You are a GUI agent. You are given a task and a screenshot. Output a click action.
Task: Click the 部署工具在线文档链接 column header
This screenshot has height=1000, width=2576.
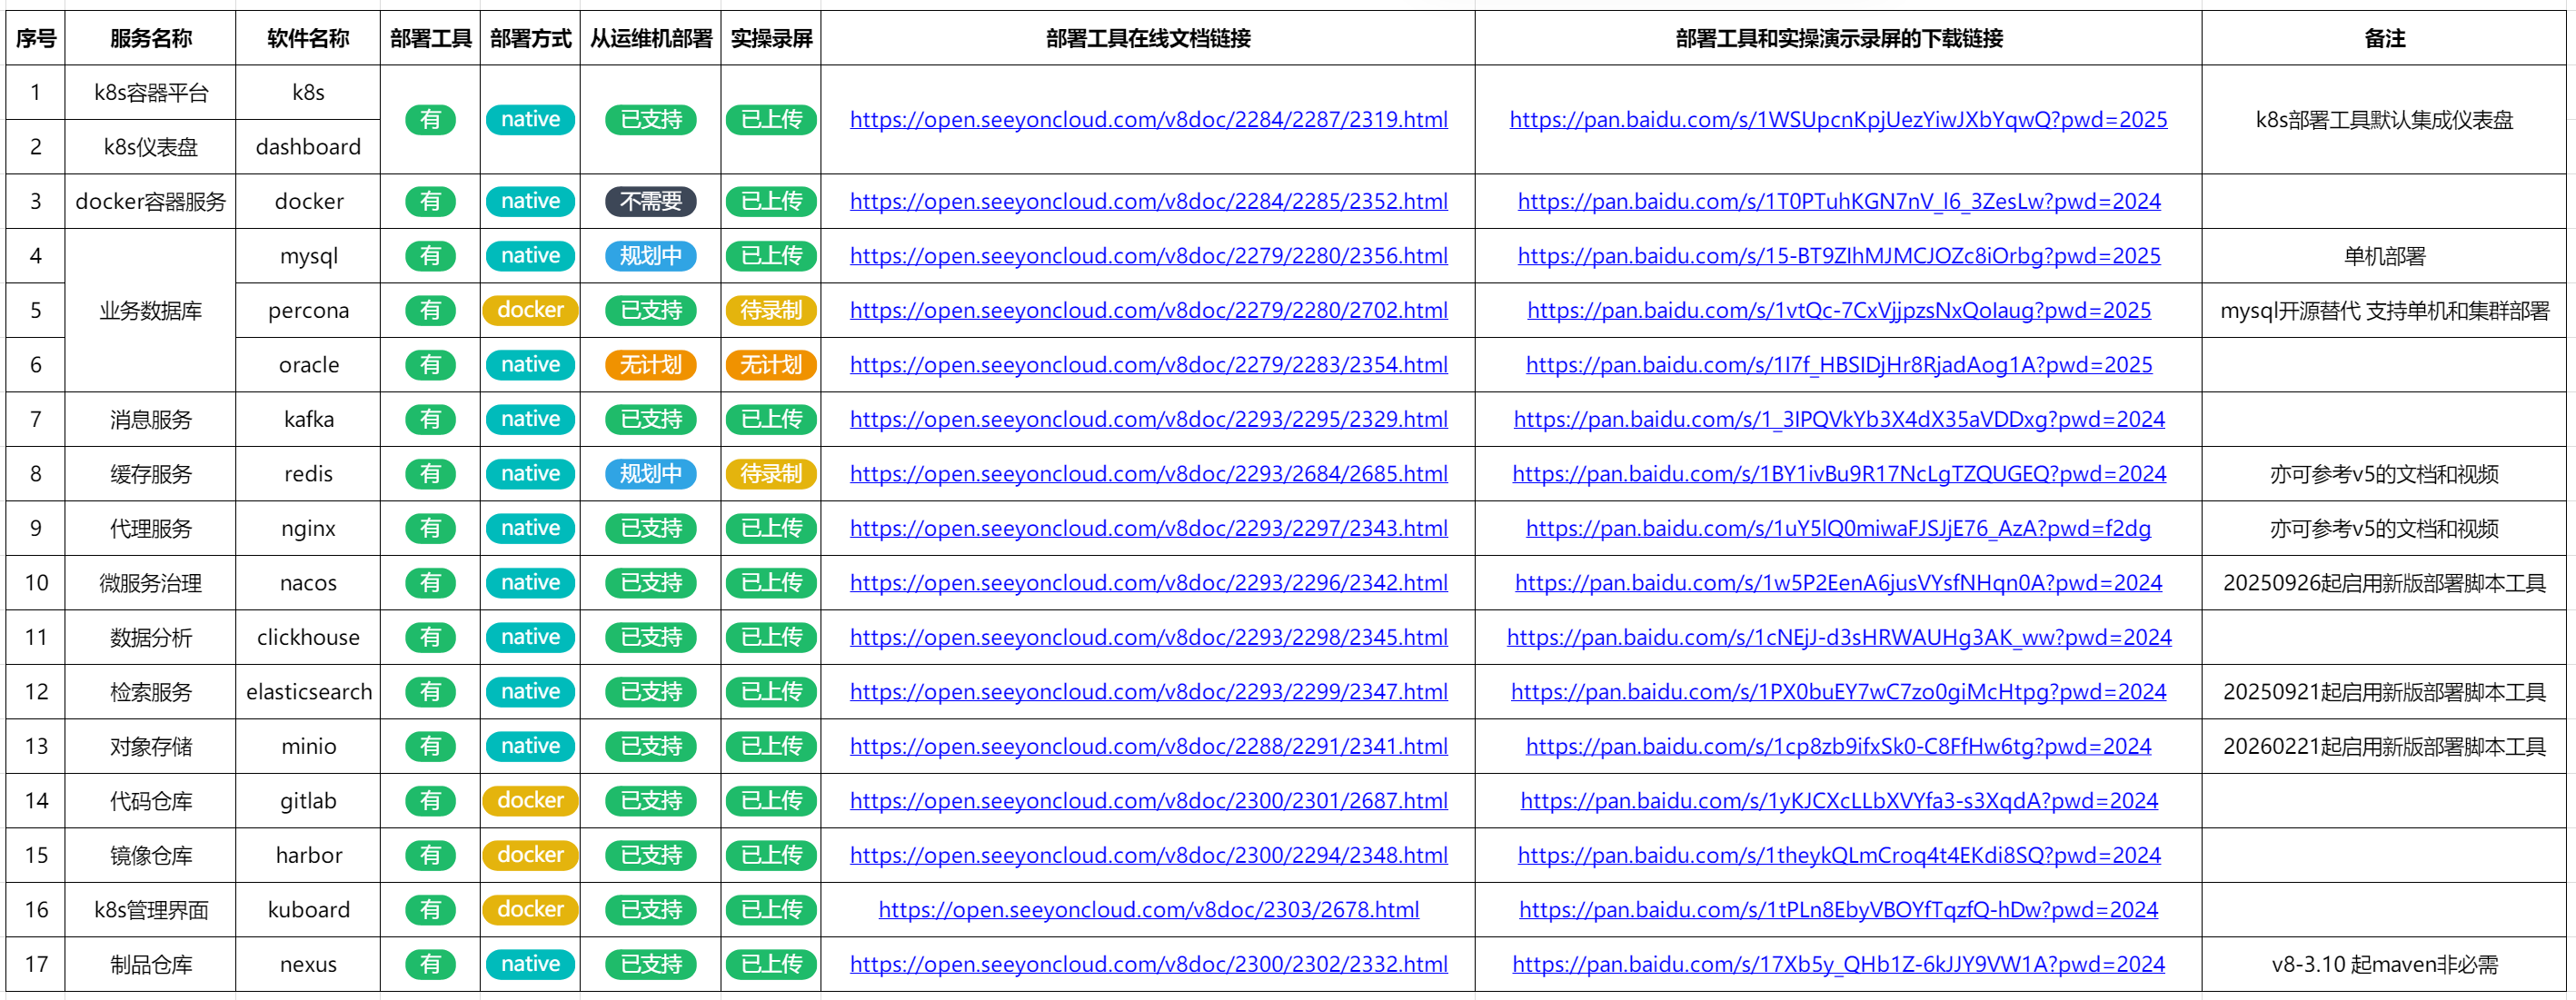(1148, 39)
